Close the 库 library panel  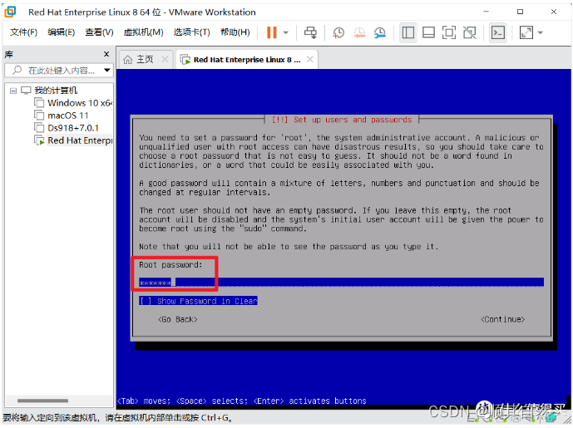tap(106, 54)
